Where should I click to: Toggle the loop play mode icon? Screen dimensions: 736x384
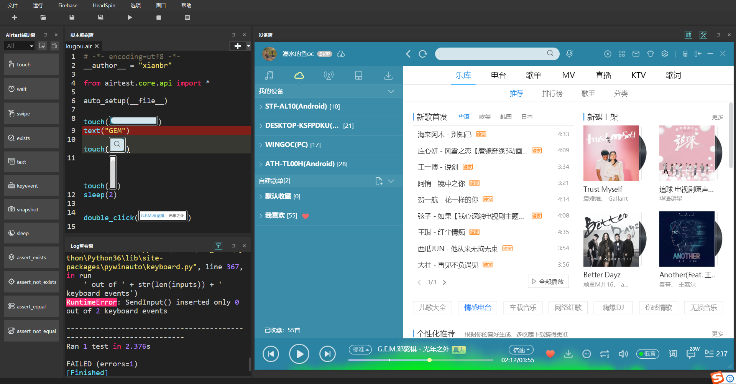(605, 354)
